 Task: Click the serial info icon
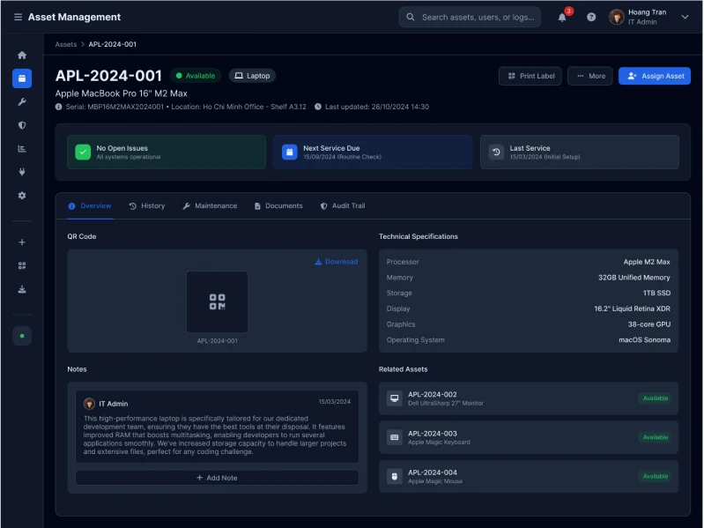[x=59, y=107]
